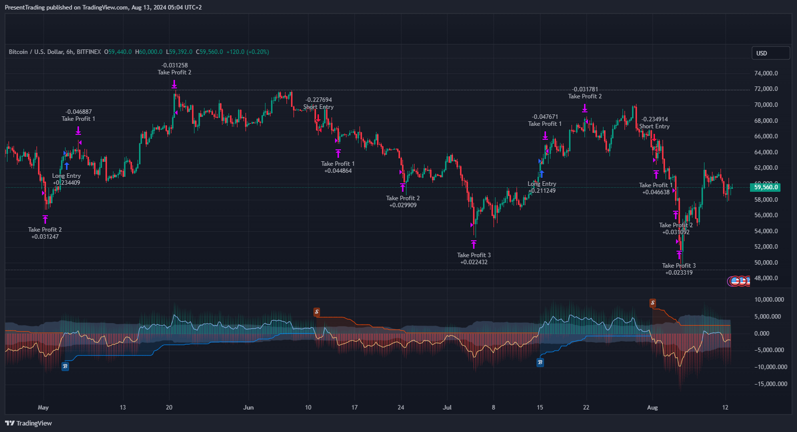The image size is (797, 432).
Task: Click the Take Profit 2 +0.031092 label
Action: (676, 229)
